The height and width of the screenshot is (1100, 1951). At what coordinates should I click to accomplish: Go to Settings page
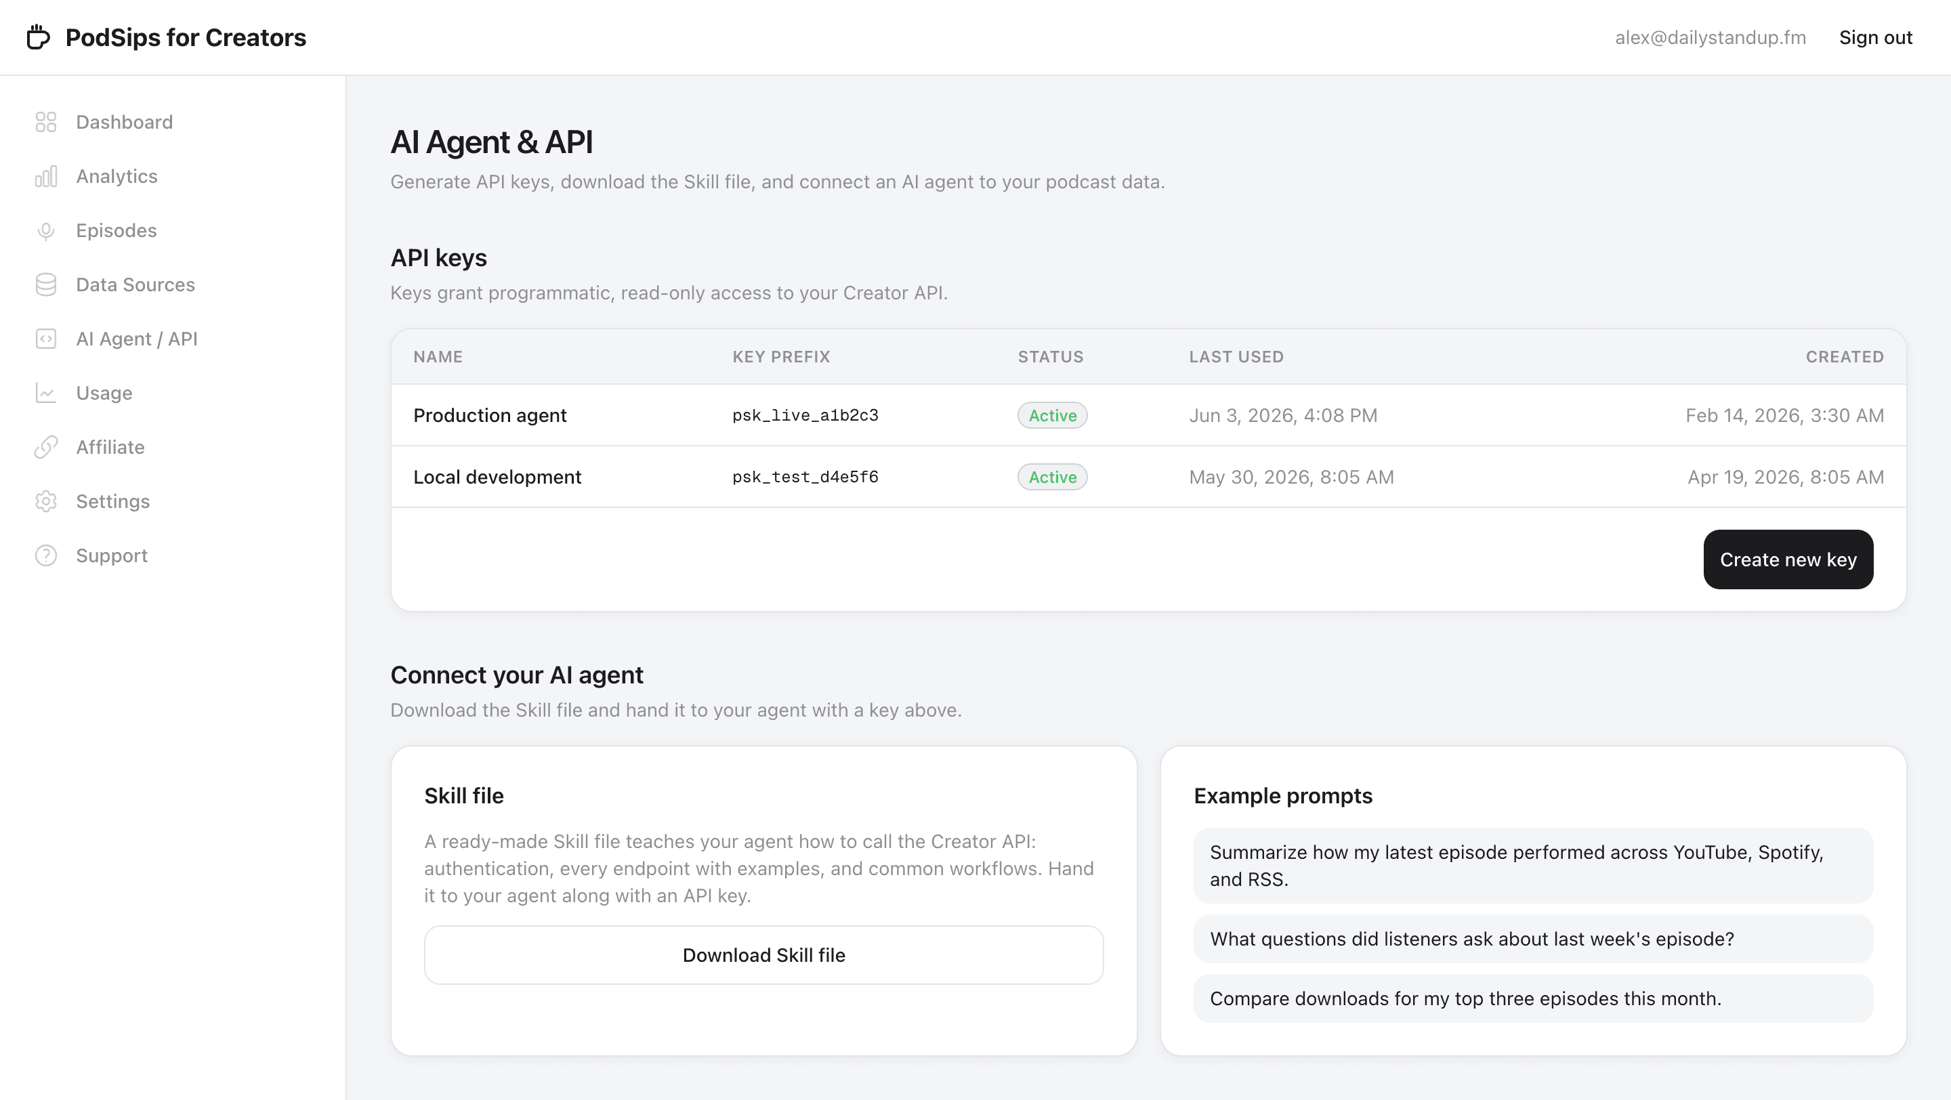click(x=113, y=501)
